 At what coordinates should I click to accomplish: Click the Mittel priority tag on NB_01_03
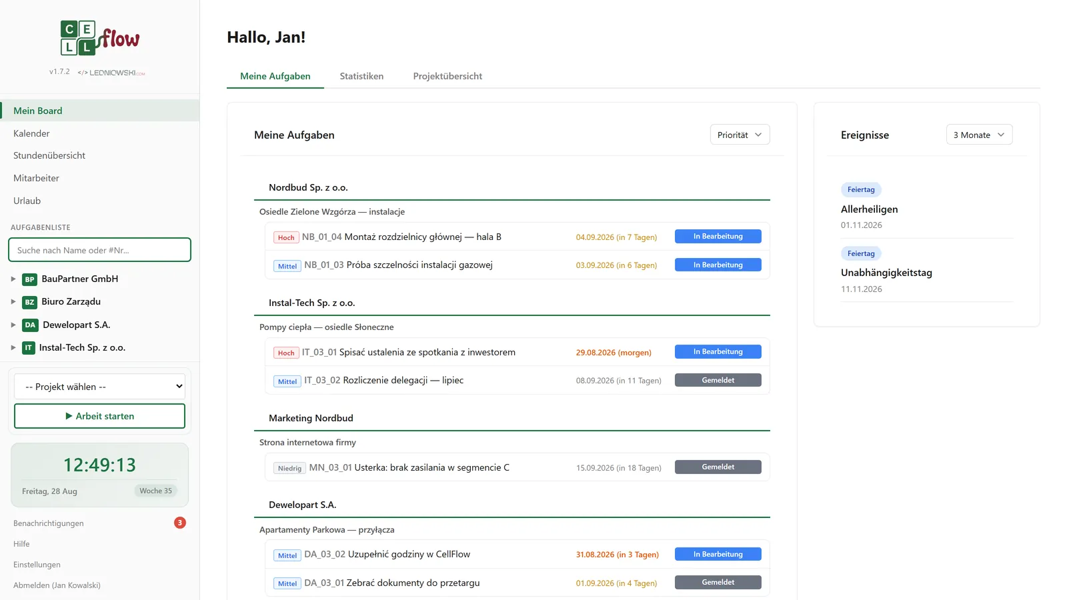[287, 266]
